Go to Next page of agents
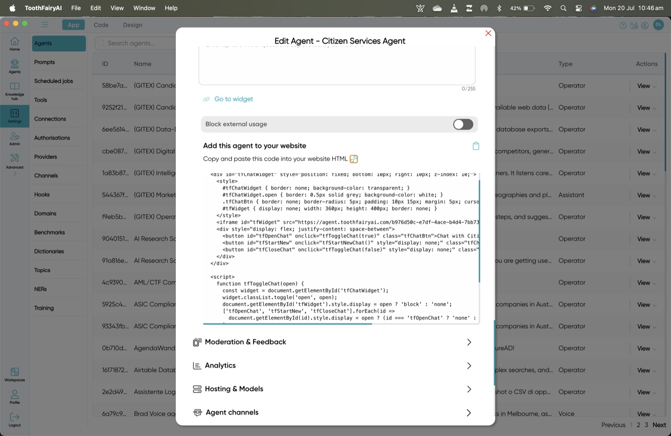Screen dimensions: 671x436 (659, 425)
